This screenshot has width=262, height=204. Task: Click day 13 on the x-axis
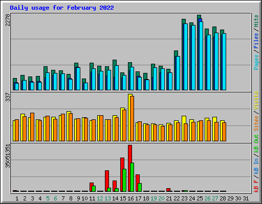(x=107, y=198)
